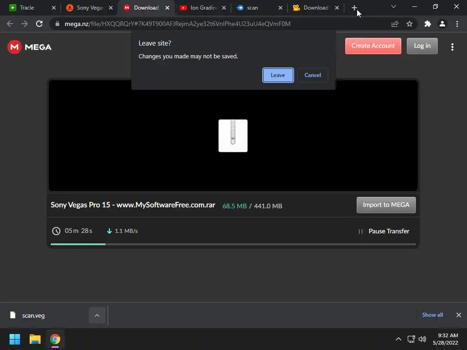Click the padlock site info icon
This screenshot has width=467, height=350.
tap(57, 24)
